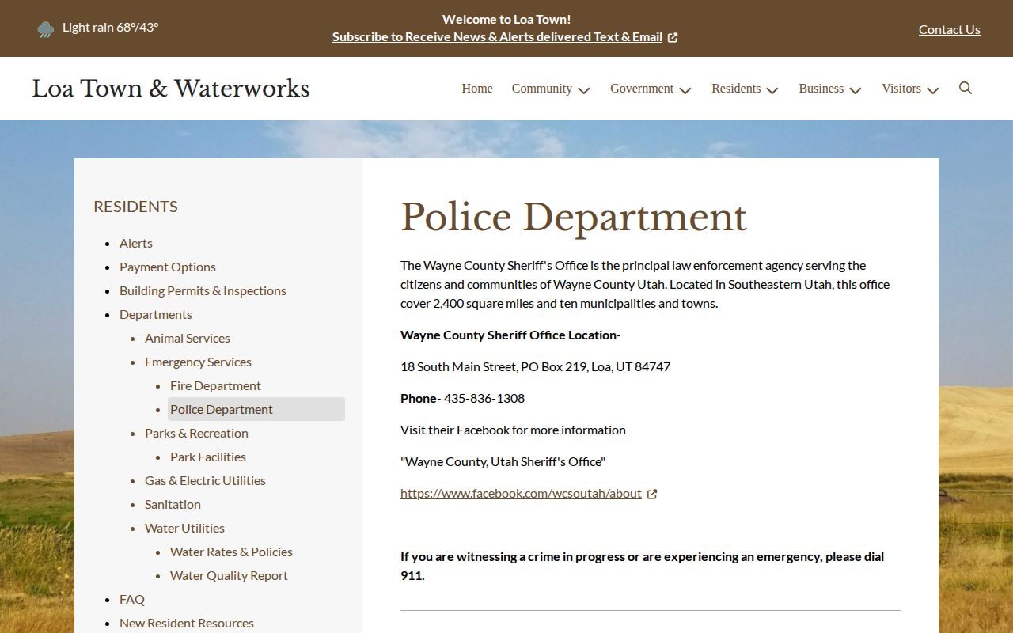Open Water Rates & Policies page
This screenshot has width=1013, height=633.
coord(231,552)
